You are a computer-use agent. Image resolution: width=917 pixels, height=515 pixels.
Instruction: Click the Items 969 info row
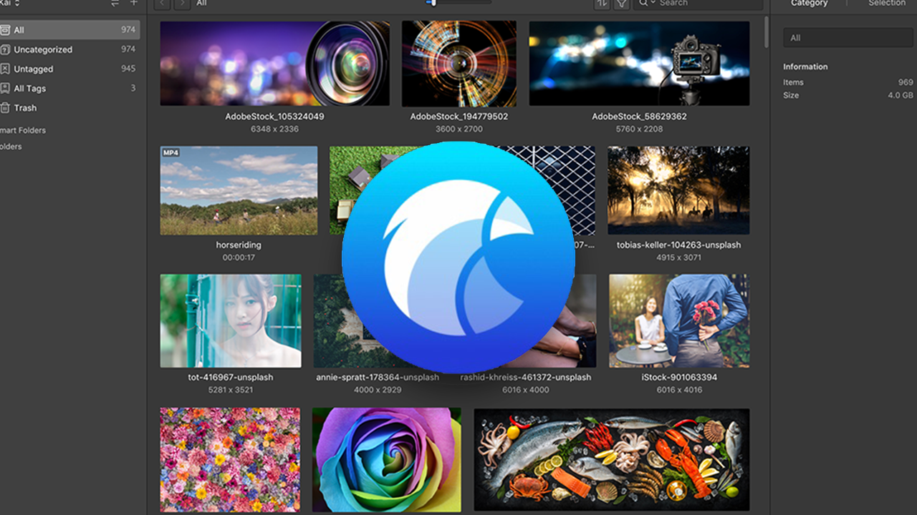coord(848,82)
